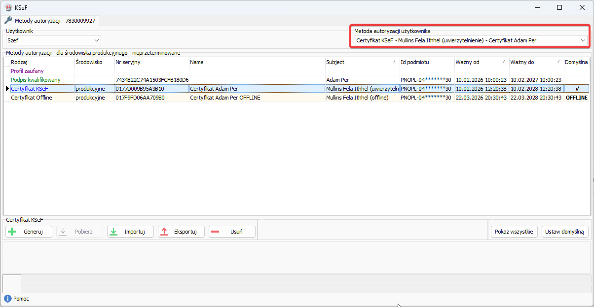The height and width of the screenshot is (307, 594).
Task: Click the KSeF app icon in title bar
Action: 8,7
